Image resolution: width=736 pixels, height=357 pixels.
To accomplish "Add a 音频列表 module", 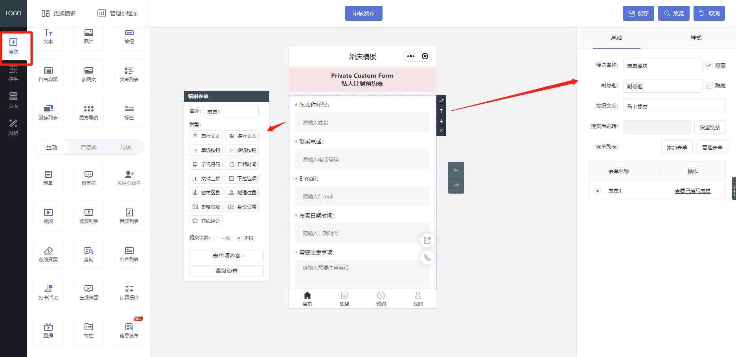I will pyautogui.click(x=129, y=216).
